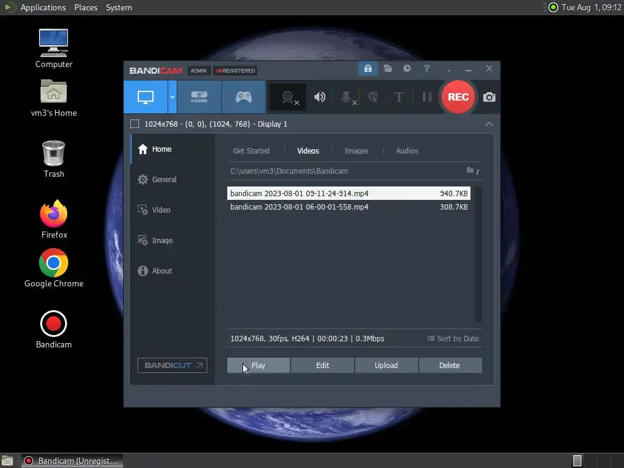
Task: Play the selected video
Action: point(258,366)
